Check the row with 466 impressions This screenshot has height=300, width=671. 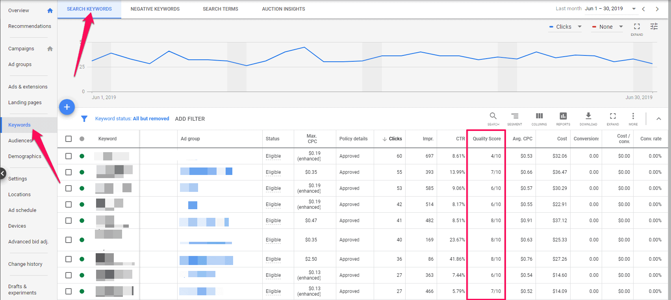point(69,291)
